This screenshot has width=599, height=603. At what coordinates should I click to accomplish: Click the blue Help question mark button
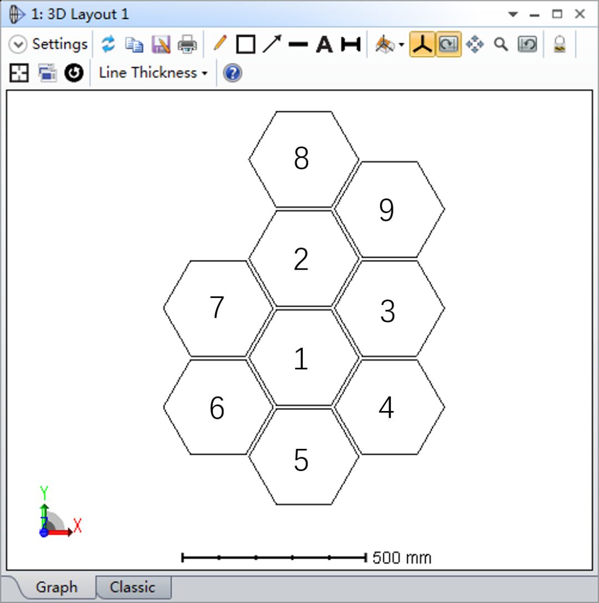pos(232,73)
